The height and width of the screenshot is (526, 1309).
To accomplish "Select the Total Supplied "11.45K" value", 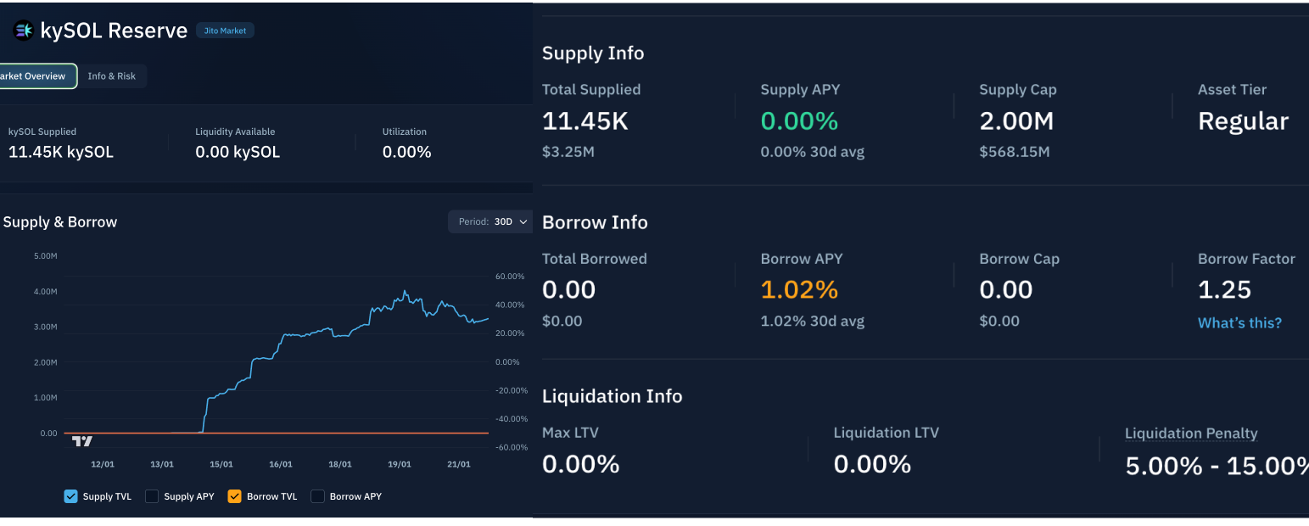I will 585,120.
